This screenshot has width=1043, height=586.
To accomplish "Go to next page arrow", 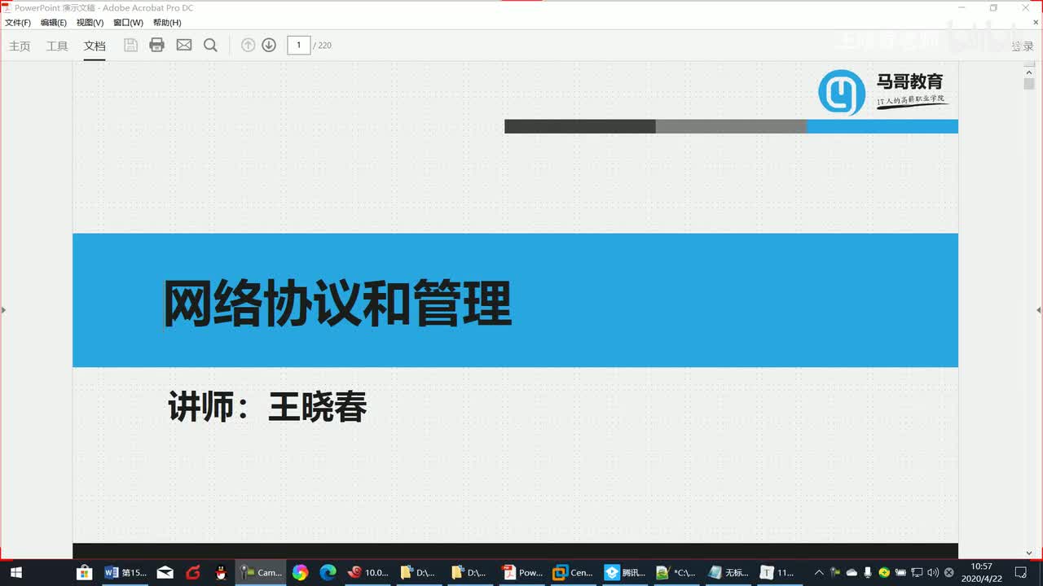I will click(269, 45).
